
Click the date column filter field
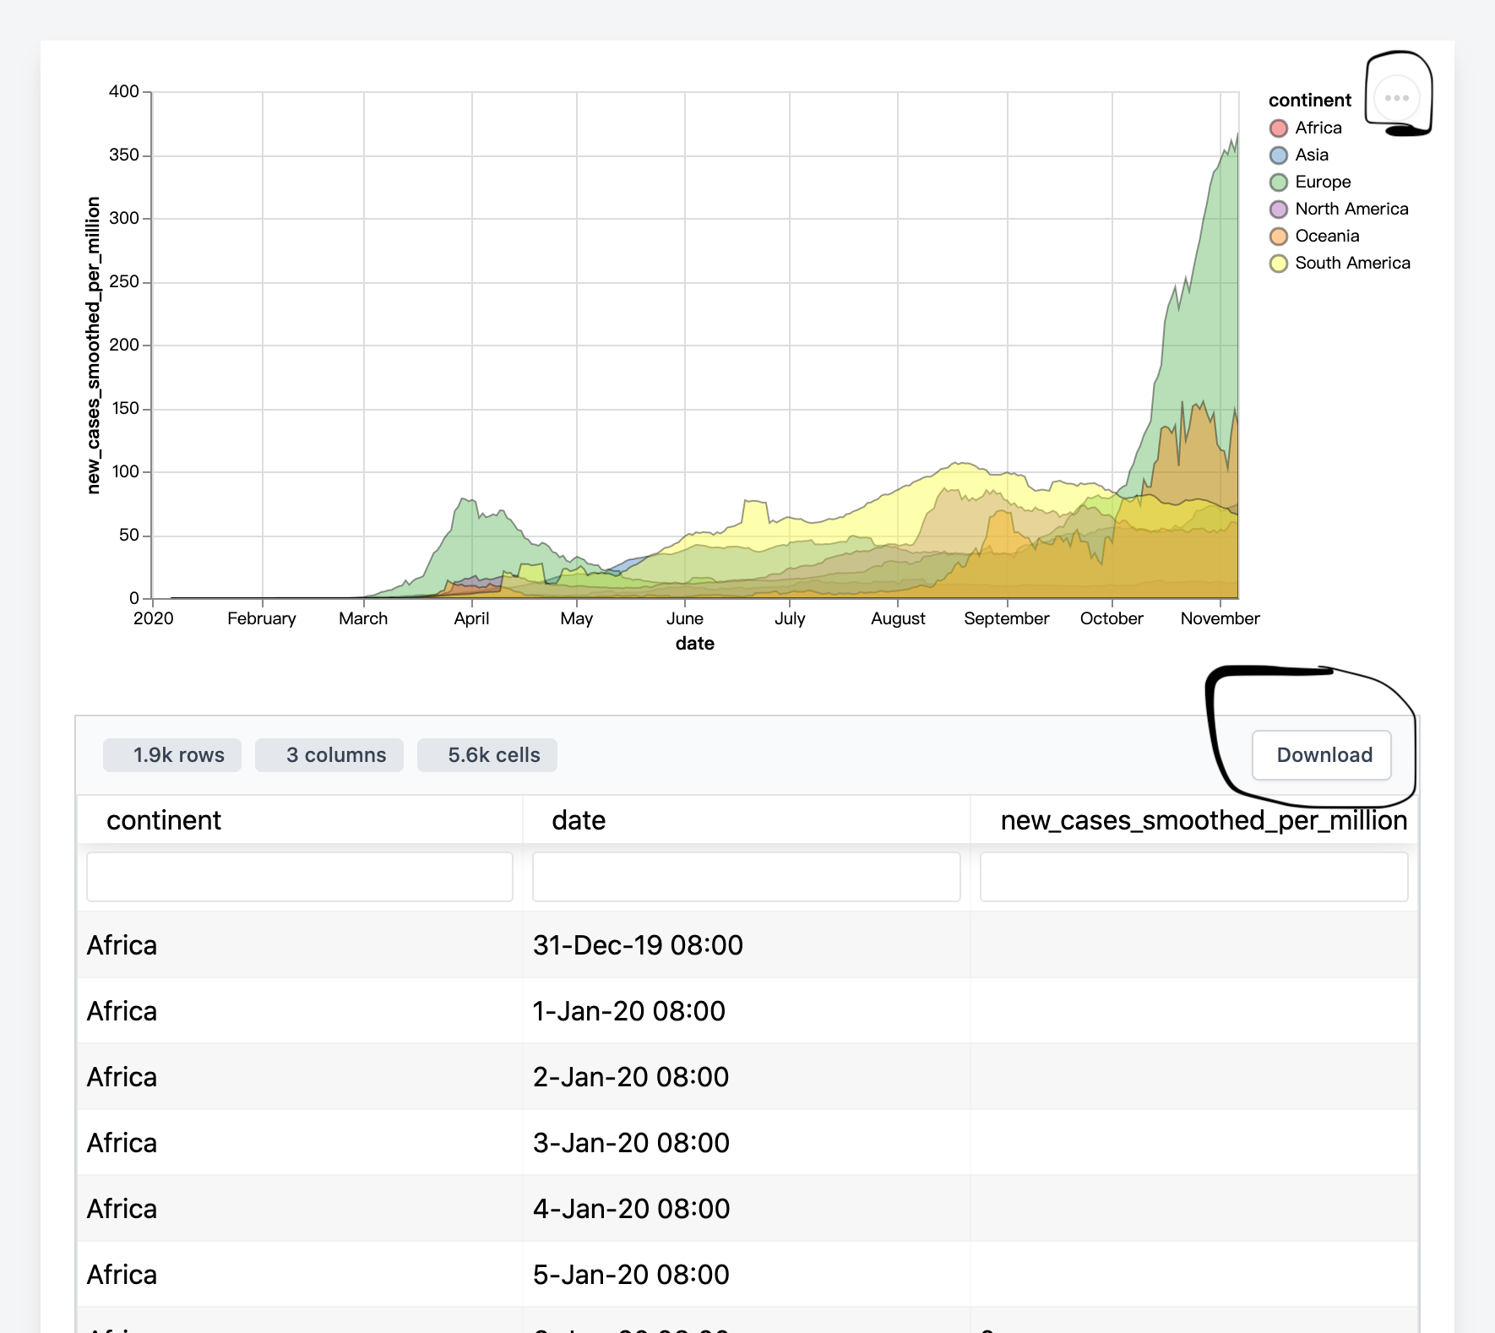point(747,877)
